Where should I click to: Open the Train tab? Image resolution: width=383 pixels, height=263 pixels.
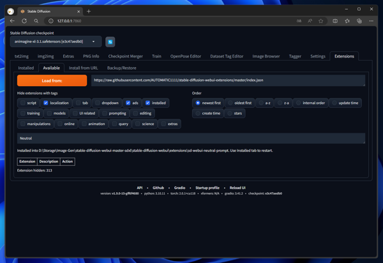pyautogui.click(x=156, y=56)
